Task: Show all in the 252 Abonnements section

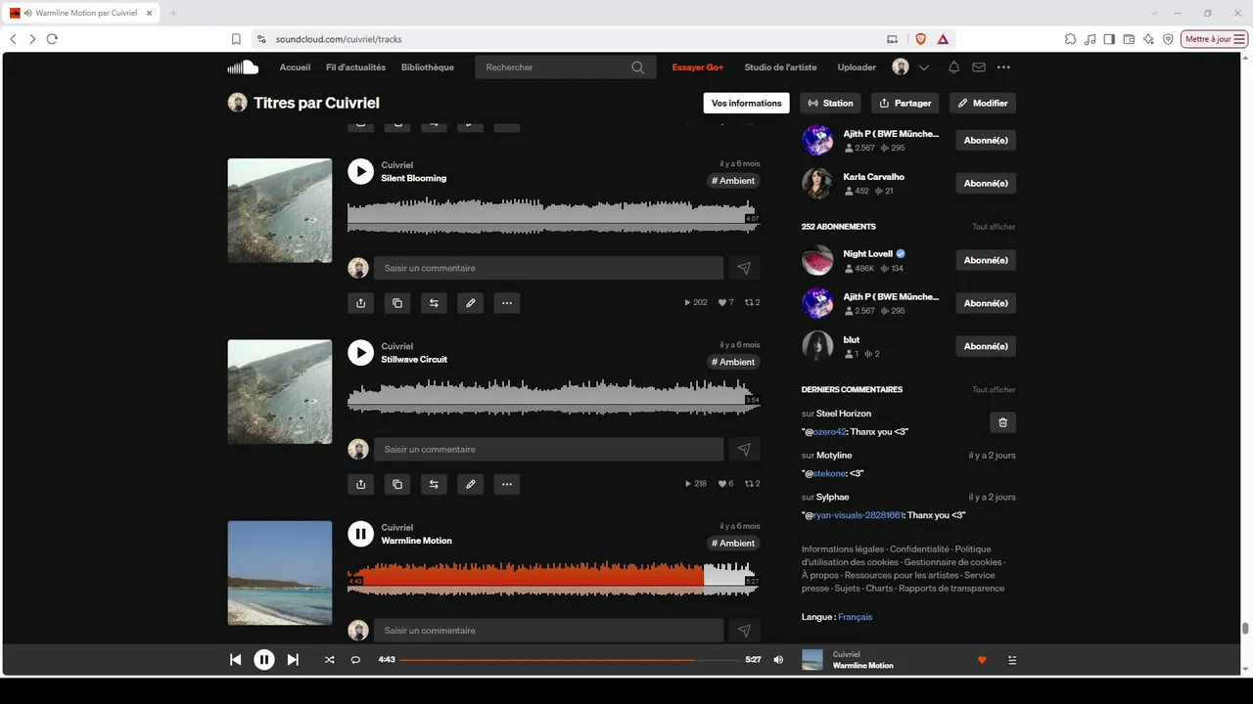Action: [994, 227]
